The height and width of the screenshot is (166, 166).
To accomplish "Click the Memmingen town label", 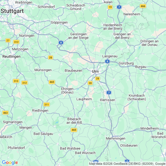I will 115,138.
